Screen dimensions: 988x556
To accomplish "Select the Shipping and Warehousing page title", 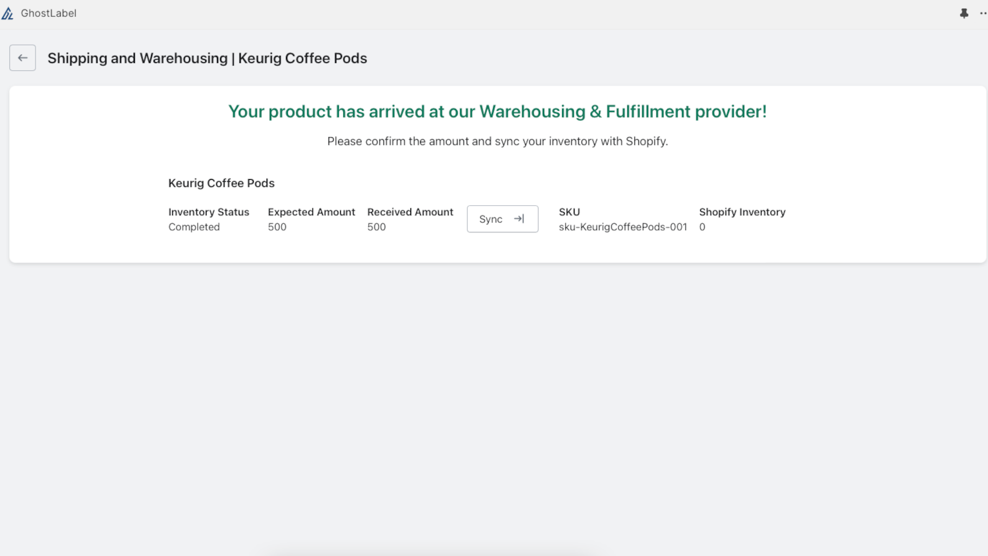I will (x=207, y=58).
